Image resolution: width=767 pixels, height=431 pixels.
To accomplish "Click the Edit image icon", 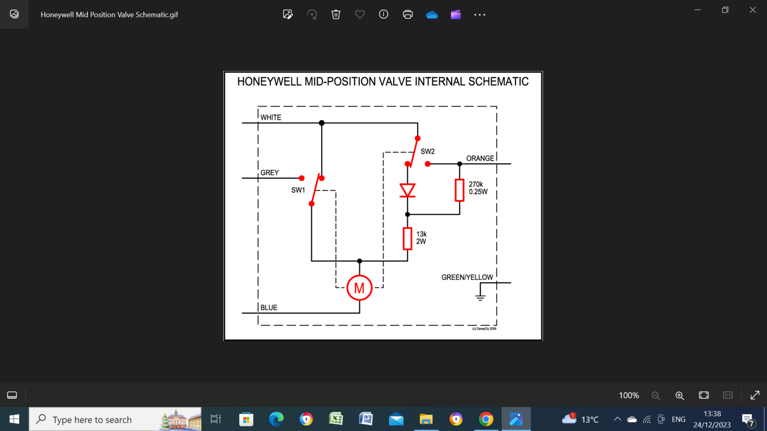I will click(x=288, y=14).
